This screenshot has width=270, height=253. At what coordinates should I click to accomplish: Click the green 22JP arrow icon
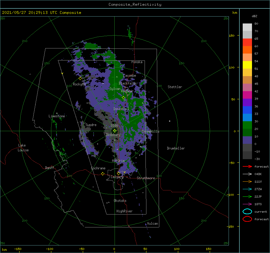247,196
